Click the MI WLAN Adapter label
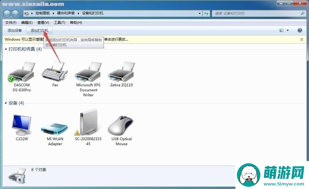The image size is (309, 189). (x=55, y=141)
